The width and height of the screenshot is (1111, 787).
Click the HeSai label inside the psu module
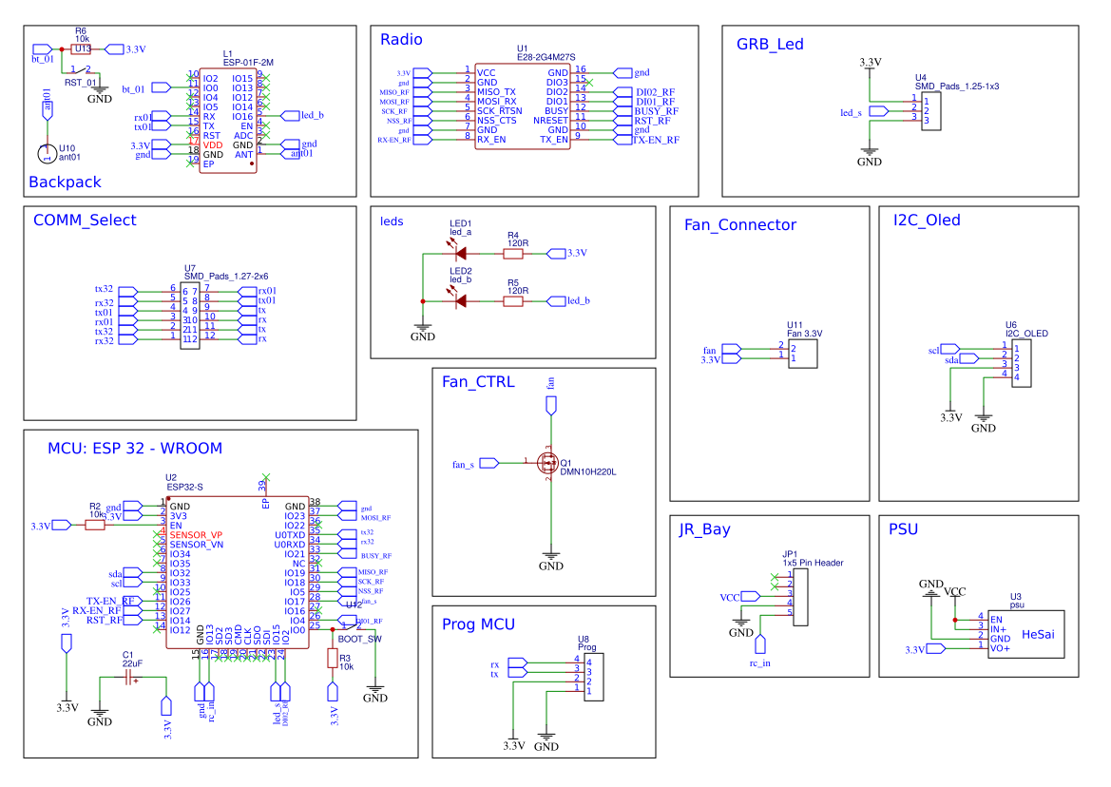click(x=1038, y=634)
